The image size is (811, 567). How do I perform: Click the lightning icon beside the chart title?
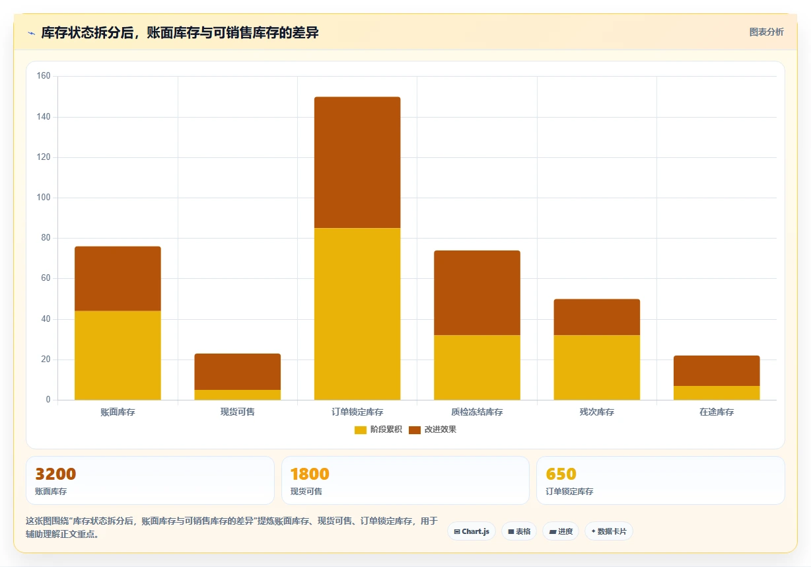[x=32, y=33]
